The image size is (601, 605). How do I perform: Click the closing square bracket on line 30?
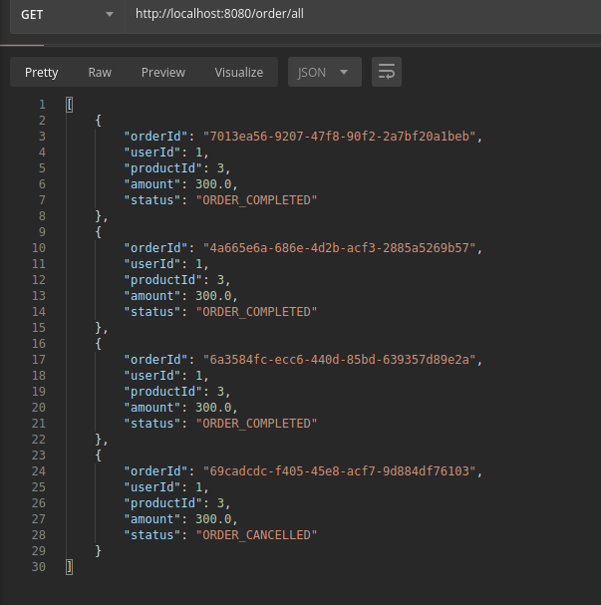tap(69, 567)
